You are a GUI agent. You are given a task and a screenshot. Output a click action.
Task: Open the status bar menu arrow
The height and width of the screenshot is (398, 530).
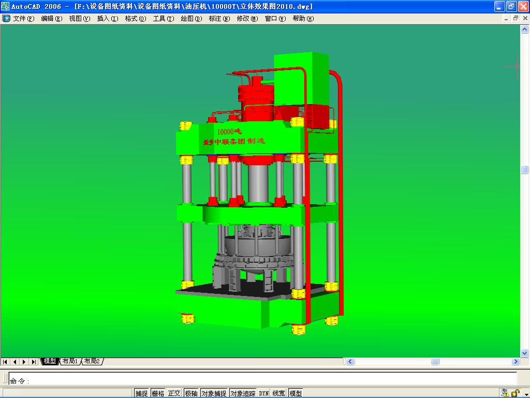tap(526, 394)
